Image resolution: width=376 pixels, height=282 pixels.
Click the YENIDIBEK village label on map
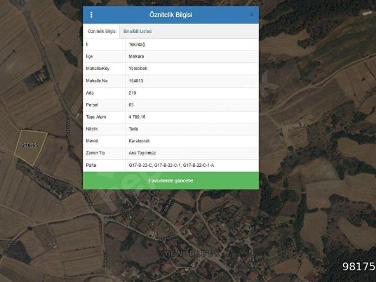point(192,253)
